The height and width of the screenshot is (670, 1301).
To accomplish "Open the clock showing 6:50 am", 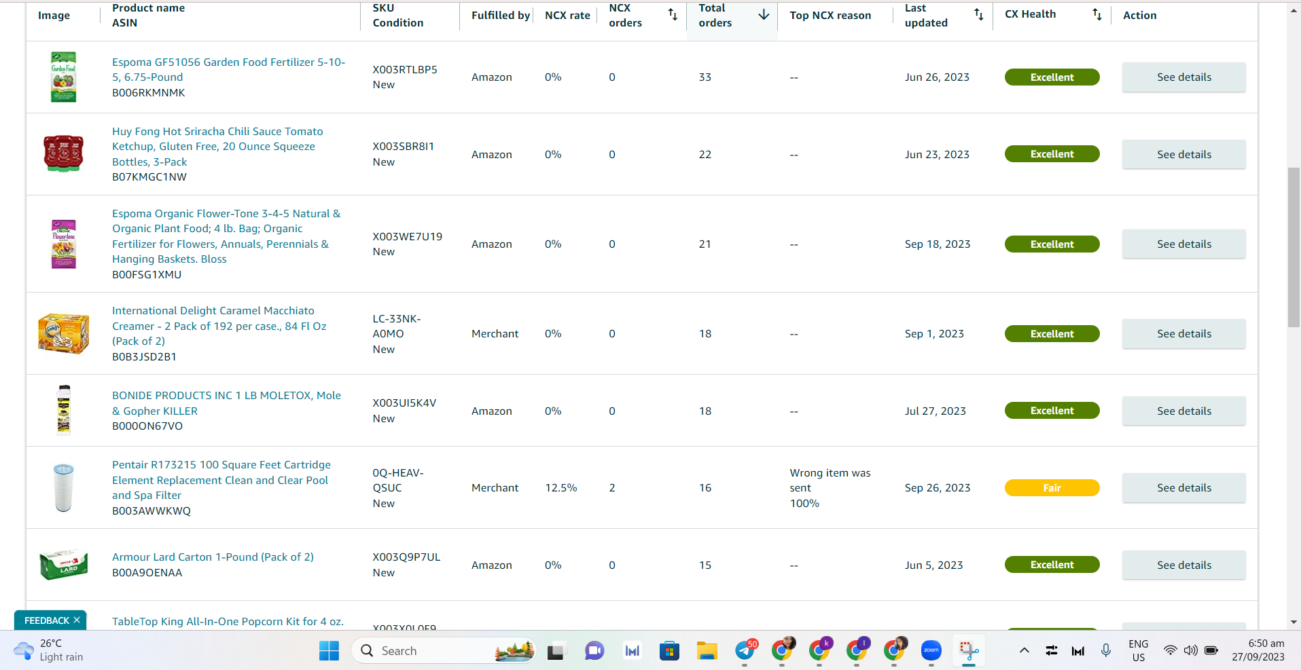I will click(x=1258, y=650).
